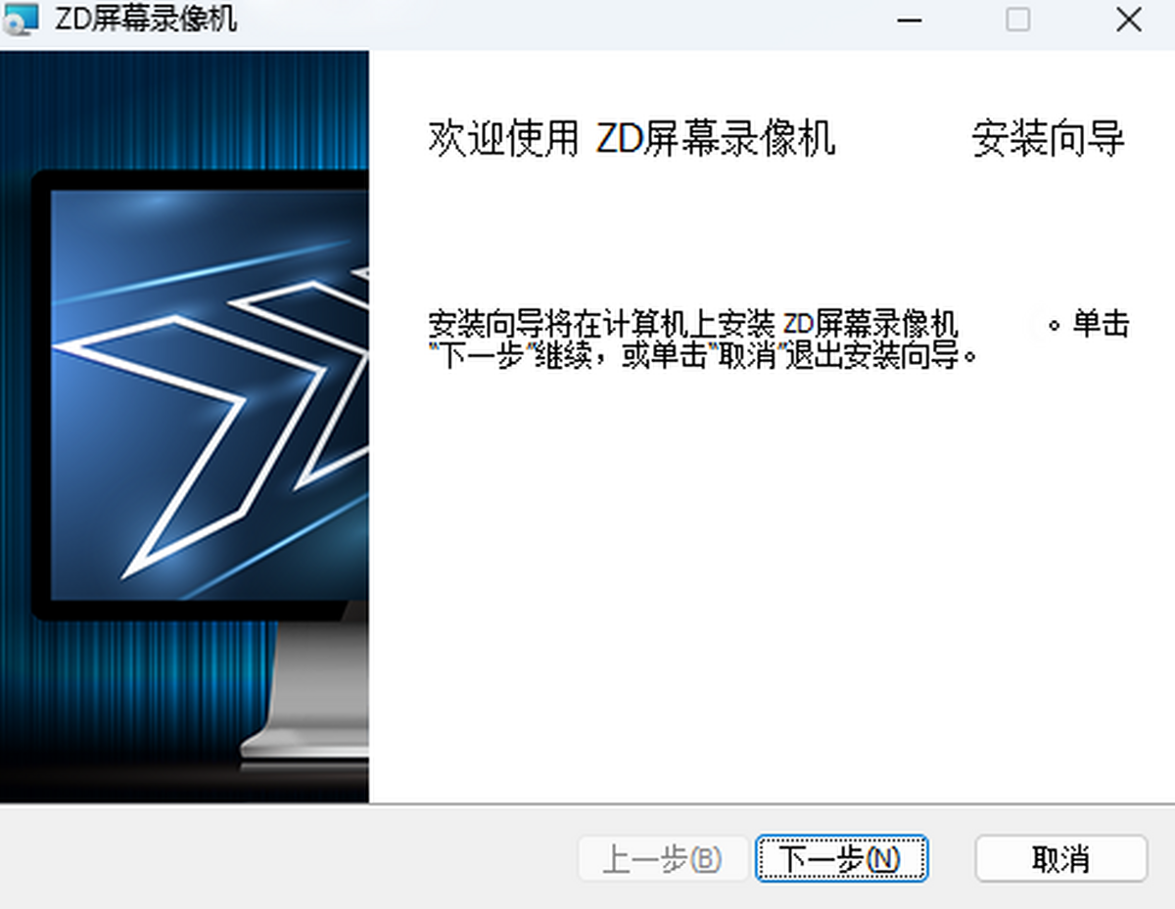This screenshot has height=909, width=1175.
Task: Click the disabled maximize window icon
Action: click(x=1018, y=20)
